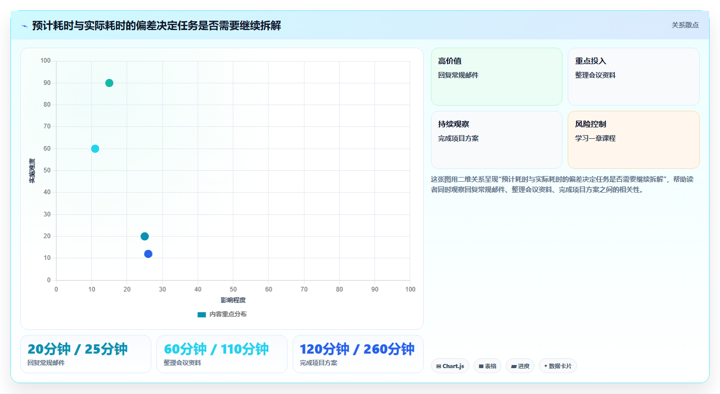The image size is (720, 394).
Task: Click the 表格 tag chip
Action: point(487,366)
